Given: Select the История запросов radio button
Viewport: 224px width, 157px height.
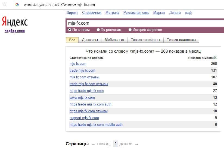Looking at the screenshot, I should pyautogui.click(x=130, y=30).
